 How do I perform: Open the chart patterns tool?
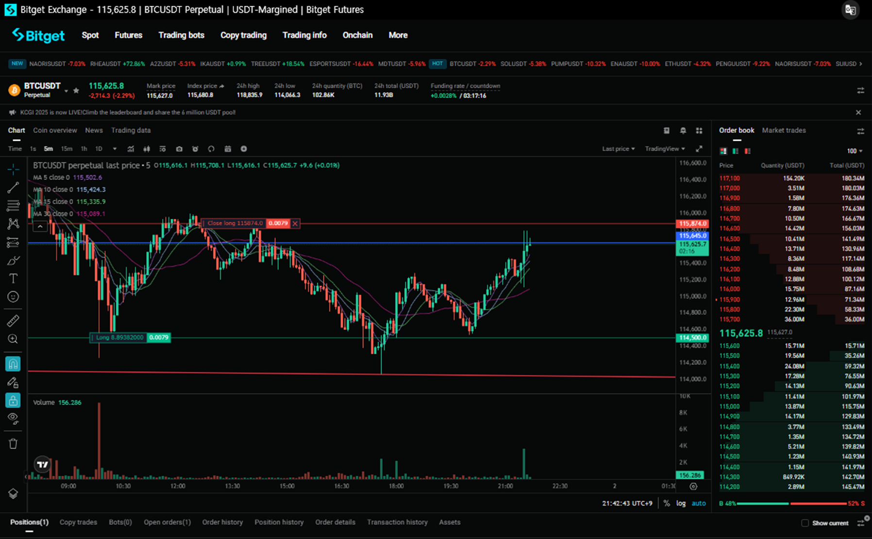tap(13, 224)
